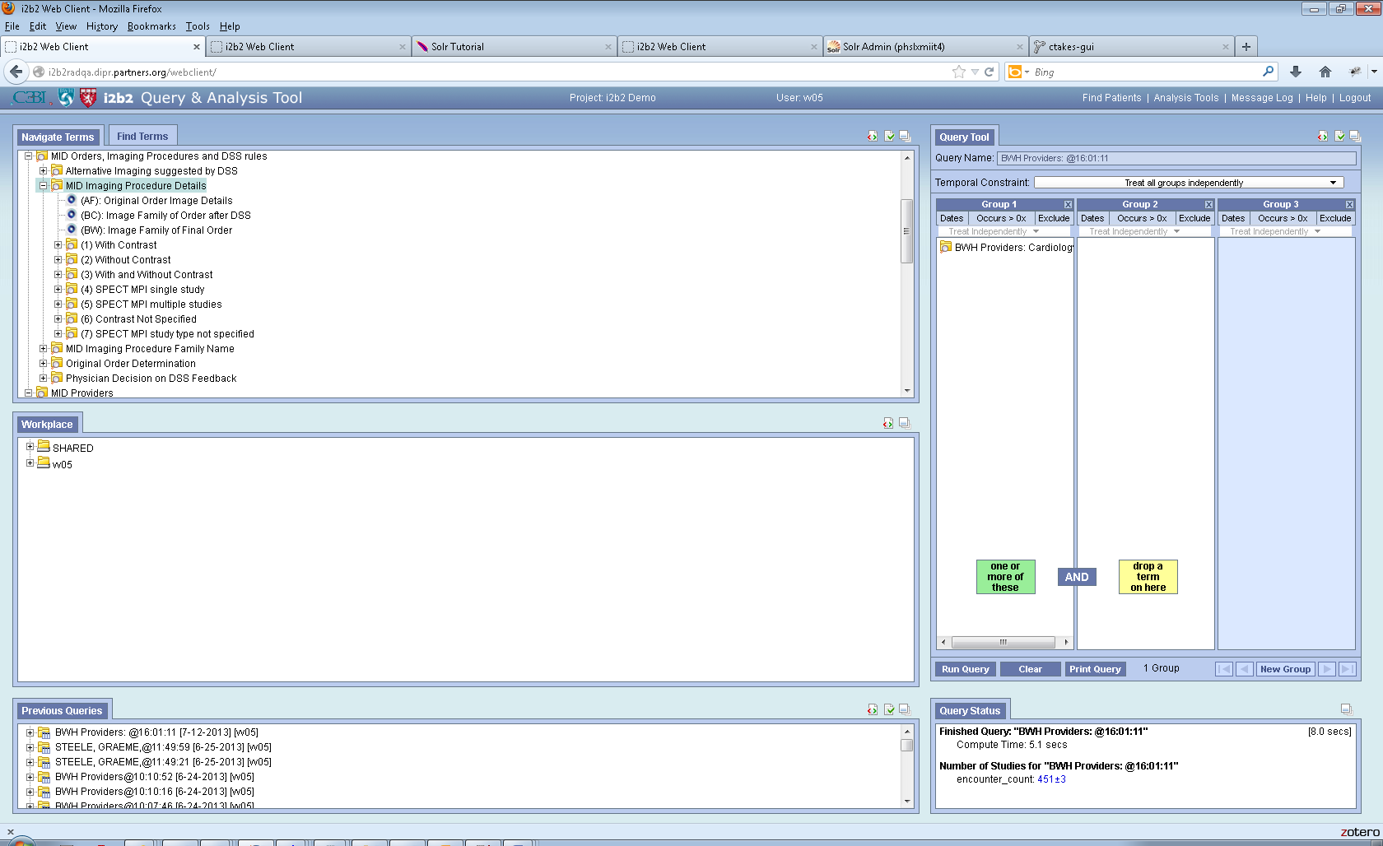Set Occurs > 0x for Group 2
The height and width of the screenshot is (846, 1383).
click(1142, 218)
